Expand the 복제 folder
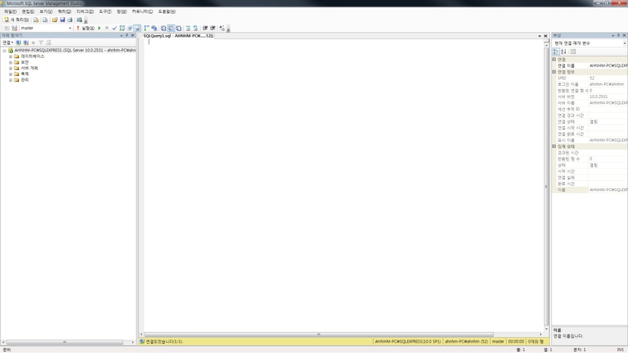The image size is (628, 353). (10, 74)
